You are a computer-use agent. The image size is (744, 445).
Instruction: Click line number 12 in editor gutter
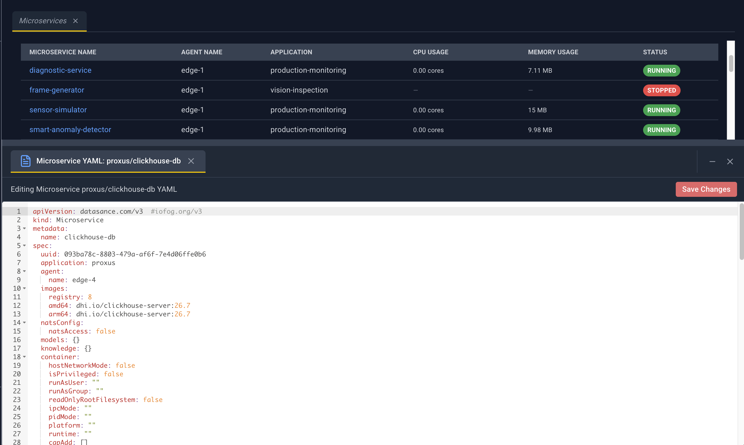coord(17,306)
